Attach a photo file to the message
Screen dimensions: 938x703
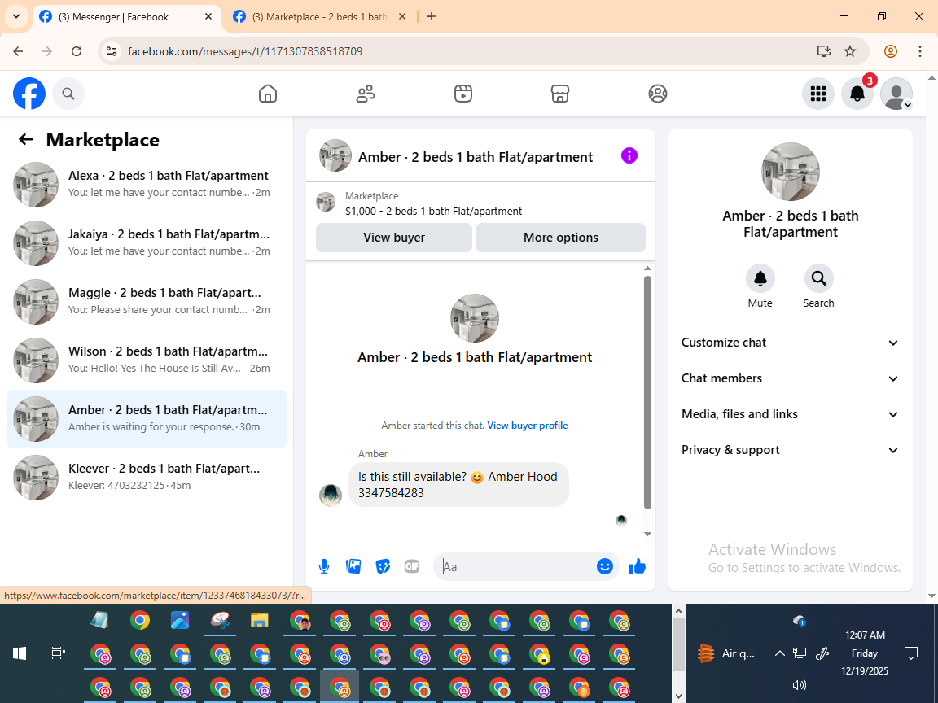point(353,566)
